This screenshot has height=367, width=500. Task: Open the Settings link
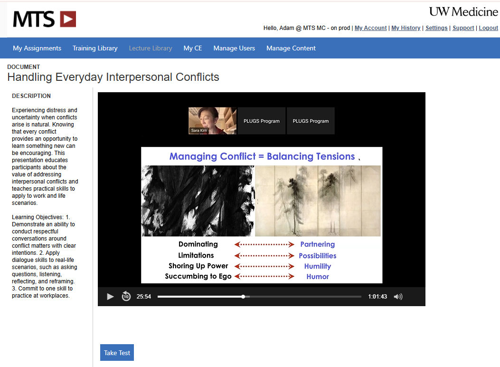(x=436, y=28)
